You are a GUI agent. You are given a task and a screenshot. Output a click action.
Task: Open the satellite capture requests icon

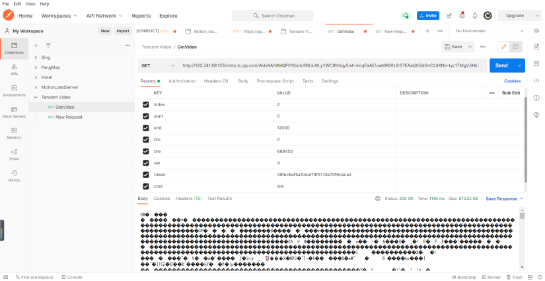[x=449, y=16]
